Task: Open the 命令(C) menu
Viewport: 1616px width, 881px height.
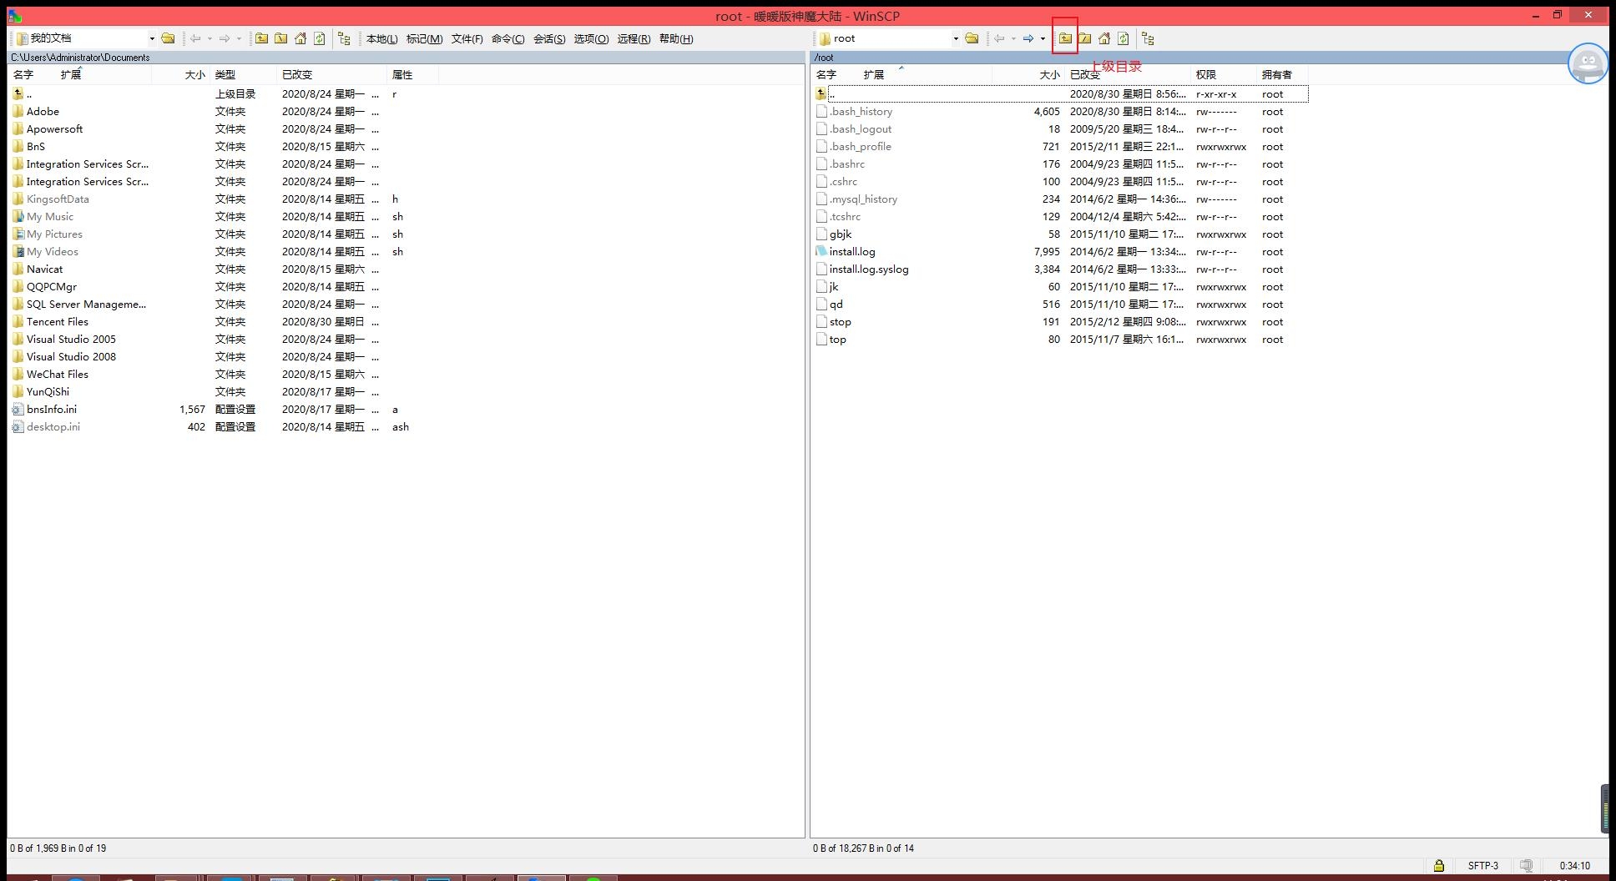Action: tap(508, 39)
